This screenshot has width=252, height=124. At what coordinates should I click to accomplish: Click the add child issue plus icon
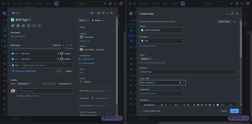click(72, 45)
